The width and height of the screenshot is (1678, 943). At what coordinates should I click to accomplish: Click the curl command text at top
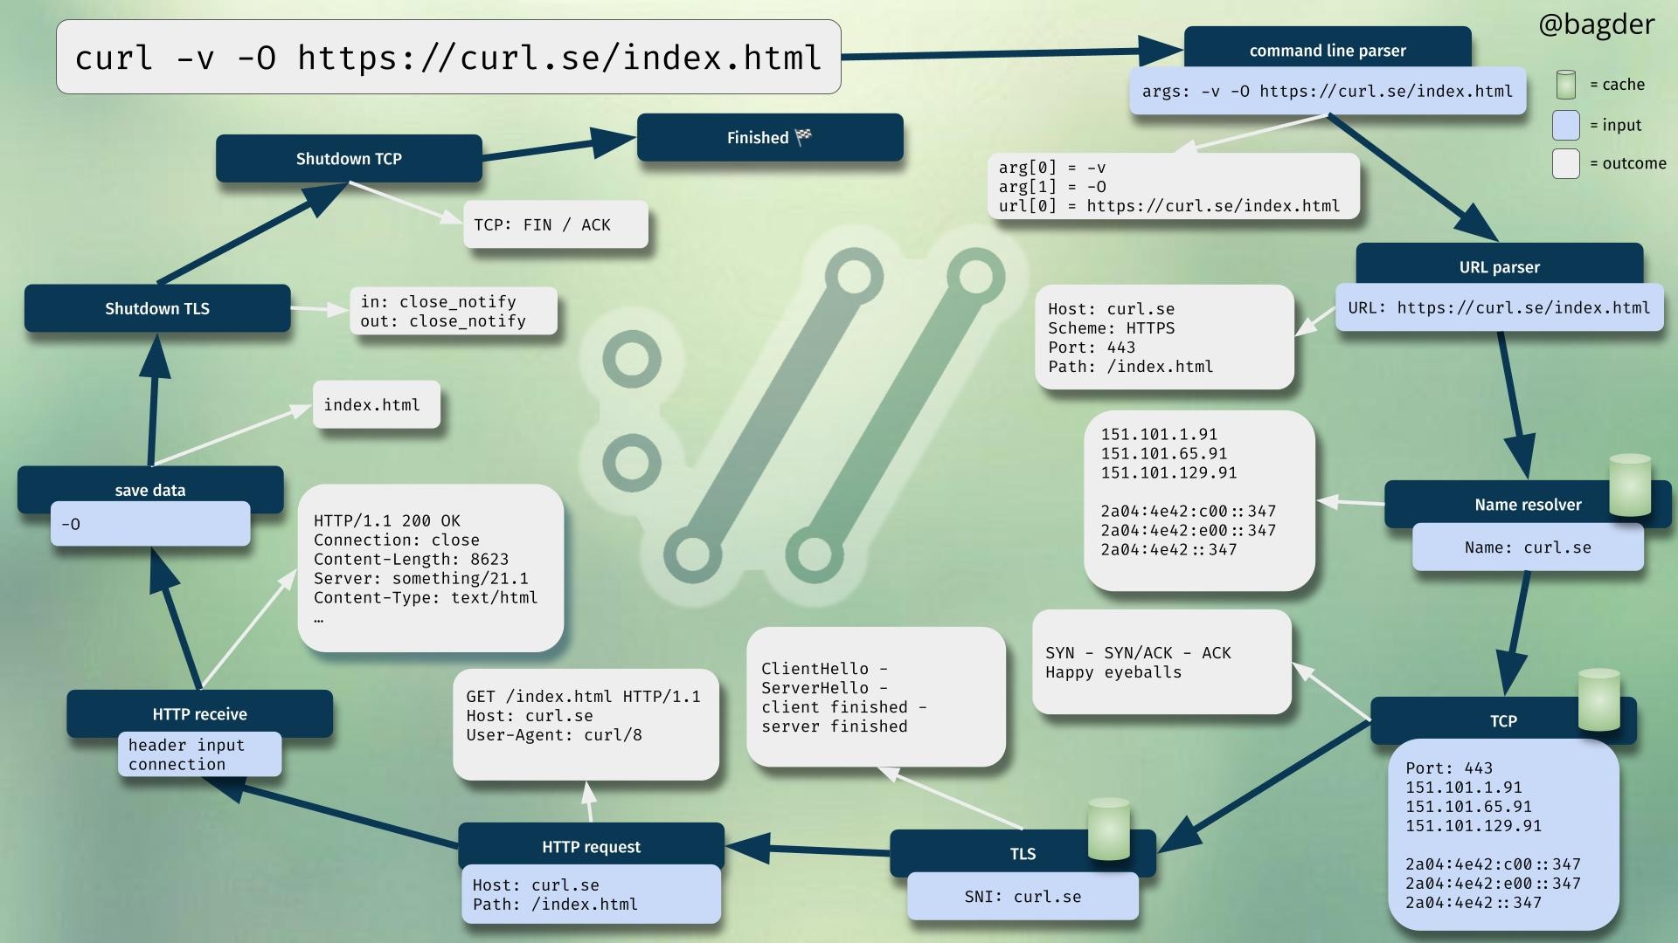(448, 58)
